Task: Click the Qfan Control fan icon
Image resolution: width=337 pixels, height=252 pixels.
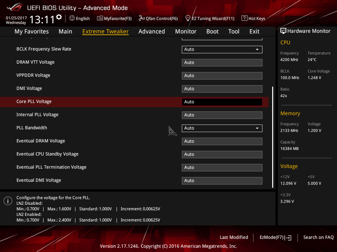Action: click(142, 18)
